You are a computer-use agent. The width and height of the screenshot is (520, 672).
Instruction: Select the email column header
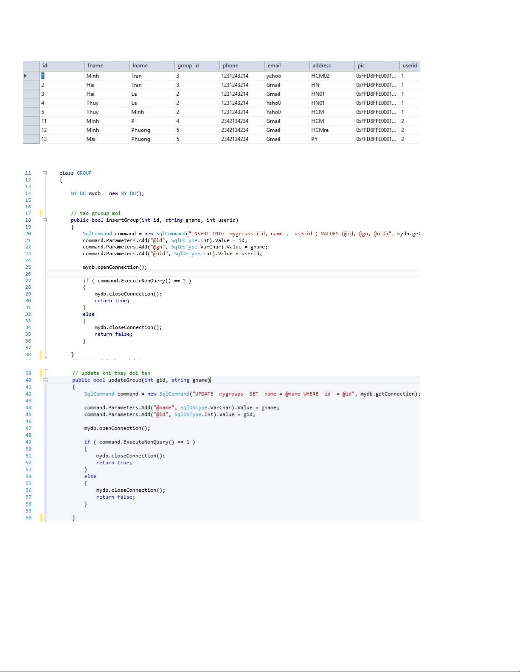click(x=287, y=66)
